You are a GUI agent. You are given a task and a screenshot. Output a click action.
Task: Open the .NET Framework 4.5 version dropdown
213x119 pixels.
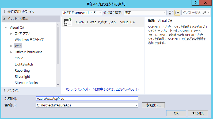pyautogui.click(x=82, y=13)
